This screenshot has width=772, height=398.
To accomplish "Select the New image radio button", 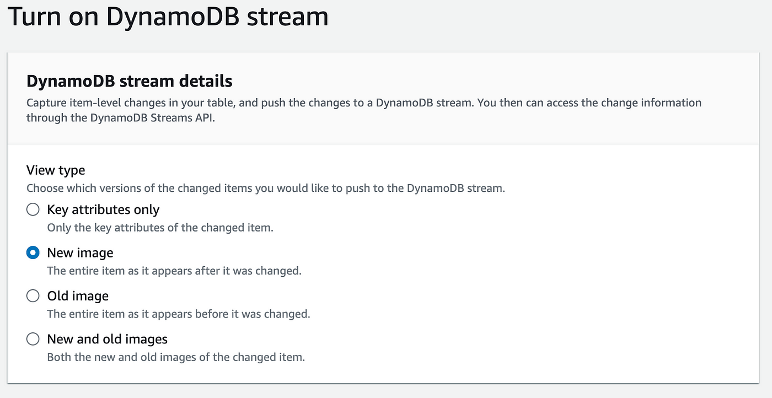I will click(x=33, y=252).
